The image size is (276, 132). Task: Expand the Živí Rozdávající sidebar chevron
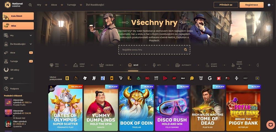pyautogui.click(x=31, y=44)
